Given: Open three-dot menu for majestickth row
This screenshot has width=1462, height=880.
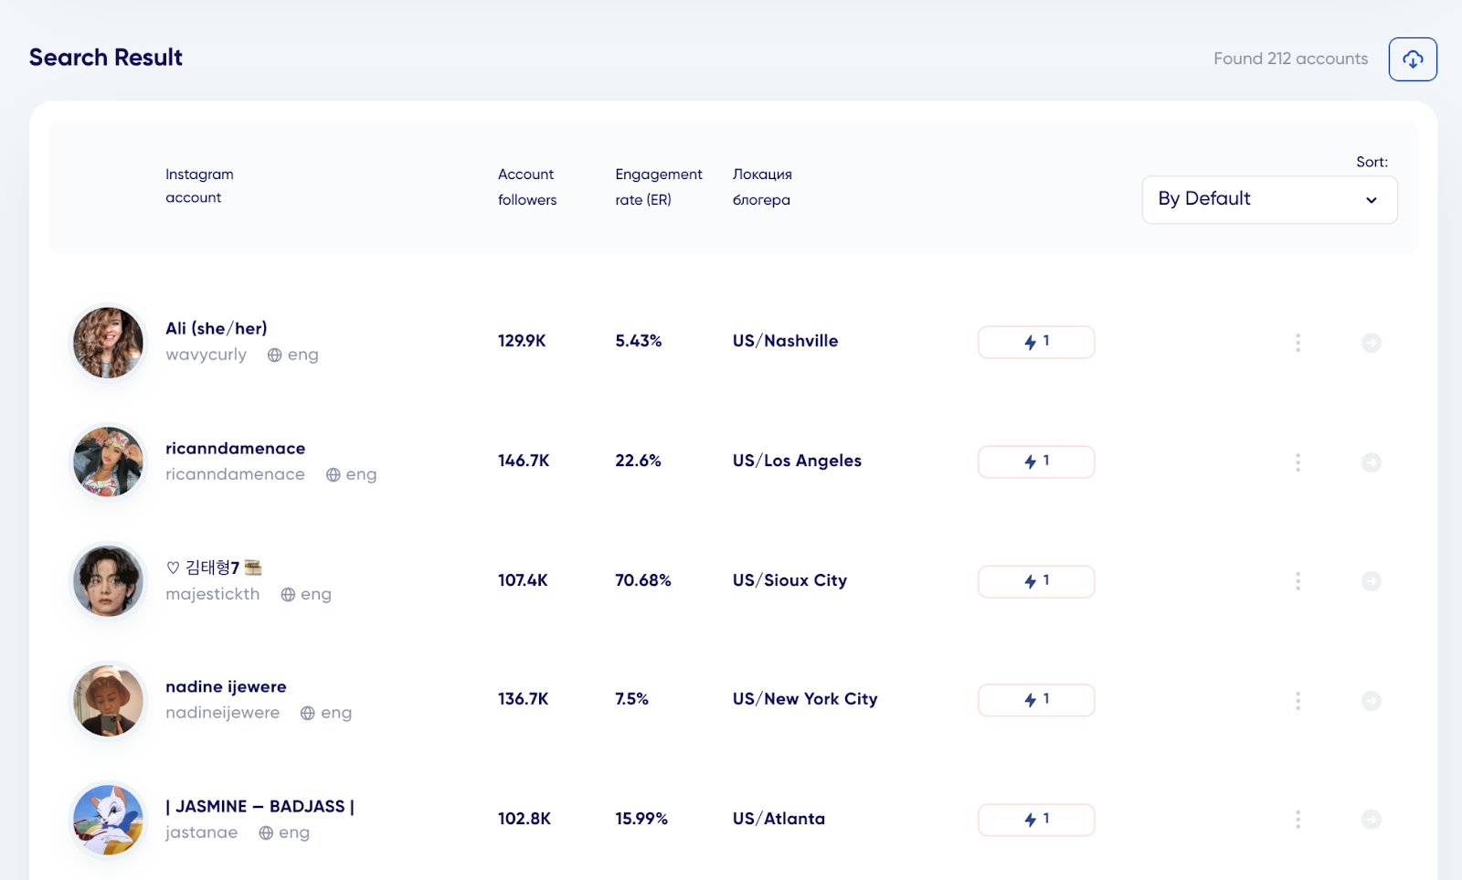Looking at the screenshot, I should point(1298,581).
